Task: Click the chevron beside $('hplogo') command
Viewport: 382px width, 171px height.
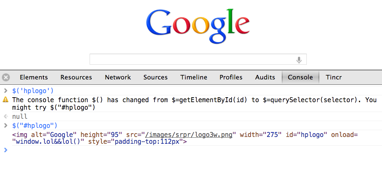Action: tap(6, 91)
